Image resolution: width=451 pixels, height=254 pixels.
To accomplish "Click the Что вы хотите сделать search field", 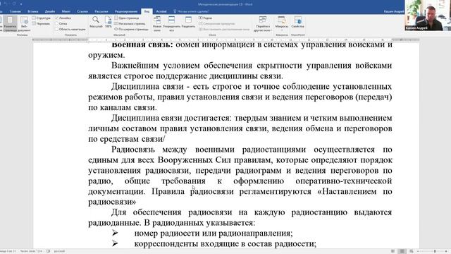I will pyautogui.click(x=193, y=11).
